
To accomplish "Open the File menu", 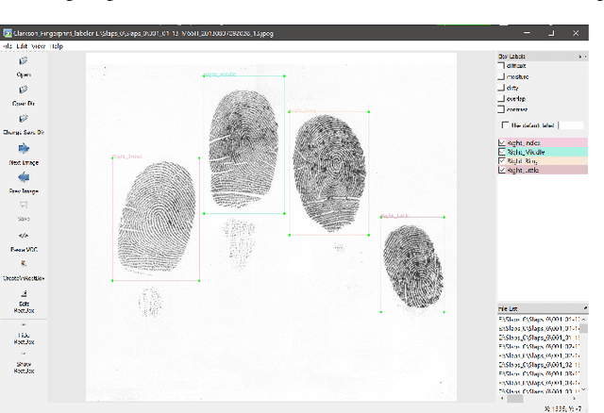I will pyautogui.click(x=8, y=44).
